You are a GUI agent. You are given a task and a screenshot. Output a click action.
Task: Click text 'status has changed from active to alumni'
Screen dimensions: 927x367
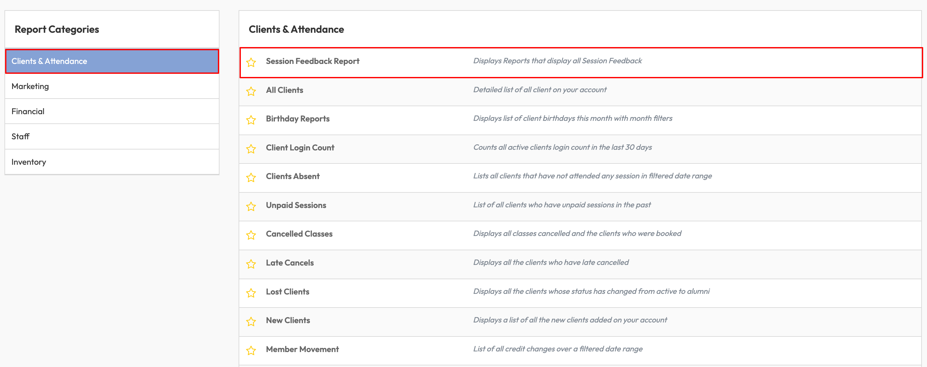pos(640,291)
